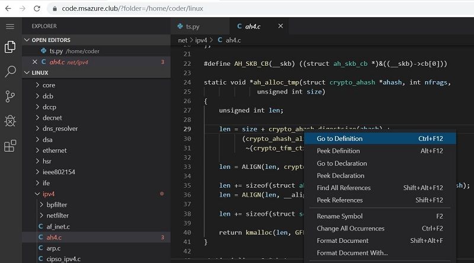Click the C icon beside af_inet.c

click(40, 226)
